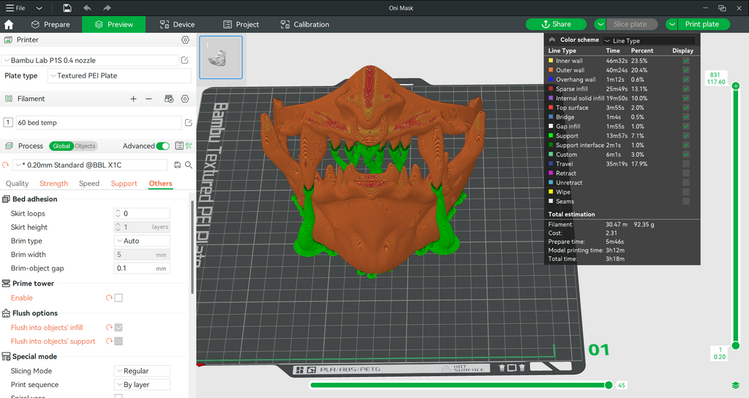
Task: Switch to the Prepare tab
Action: pos(50,24)
